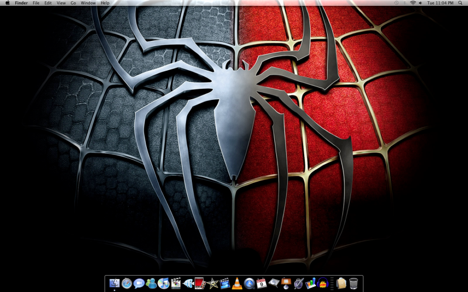
Task: Open the Apple menu
Action: 8,3
